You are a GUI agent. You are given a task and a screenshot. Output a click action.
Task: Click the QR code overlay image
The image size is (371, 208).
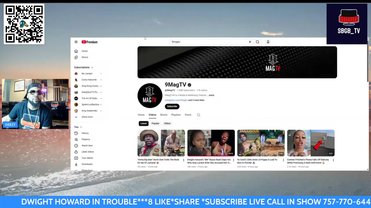click(24, 24)
